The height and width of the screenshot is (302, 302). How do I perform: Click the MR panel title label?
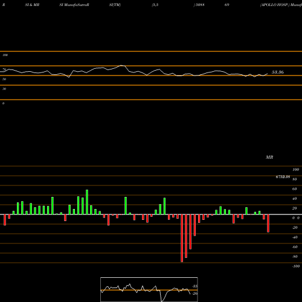[x=269, y=157]
